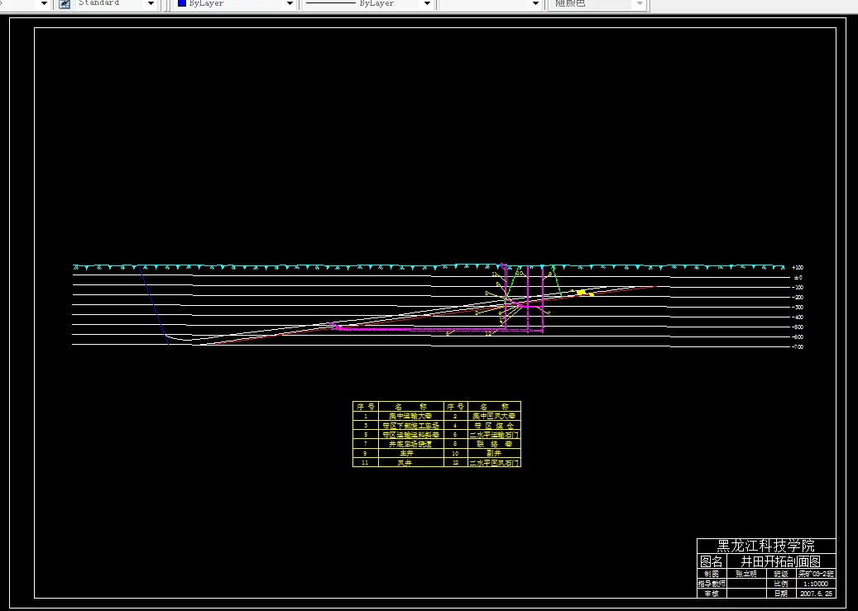Click the 制图 cell in title block
This screenshot has height=611, width=858.
point(712,574)
